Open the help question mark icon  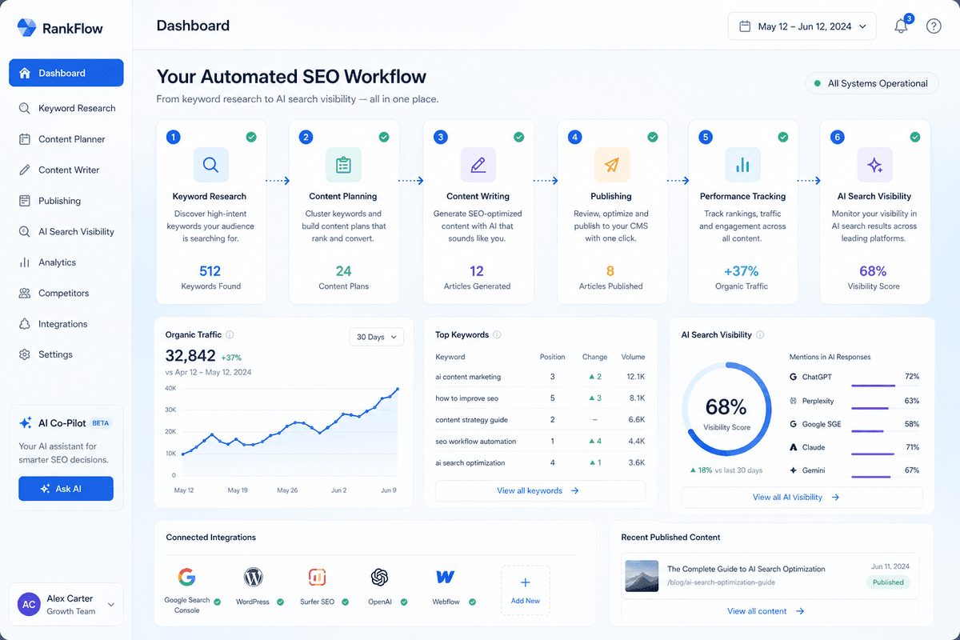(934, 26)
